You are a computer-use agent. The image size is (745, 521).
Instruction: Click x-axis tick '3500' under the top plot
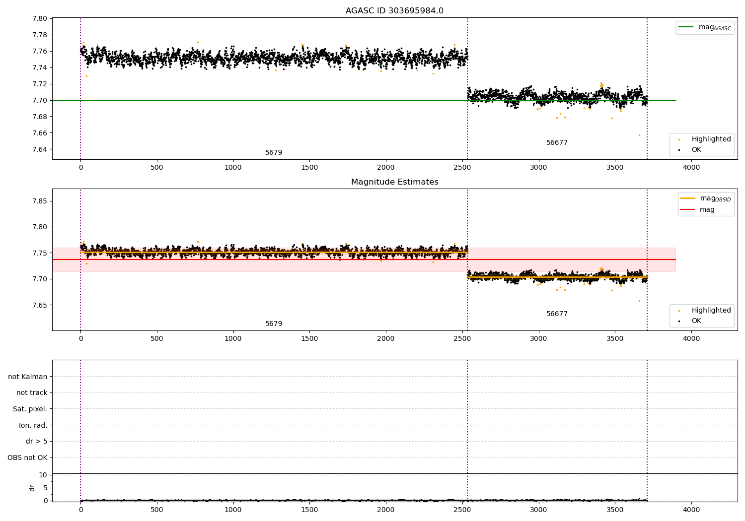tap(615, 168)
